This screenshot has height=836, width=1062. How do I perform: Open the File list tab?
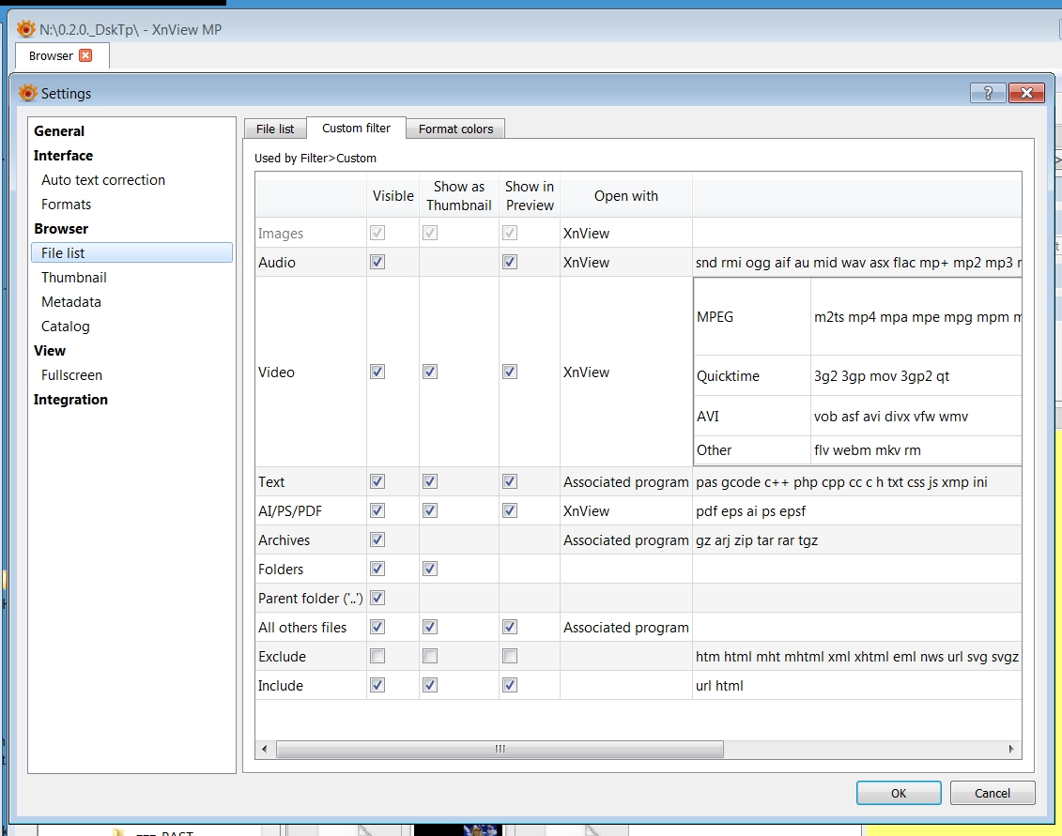(x=275, y=129)
